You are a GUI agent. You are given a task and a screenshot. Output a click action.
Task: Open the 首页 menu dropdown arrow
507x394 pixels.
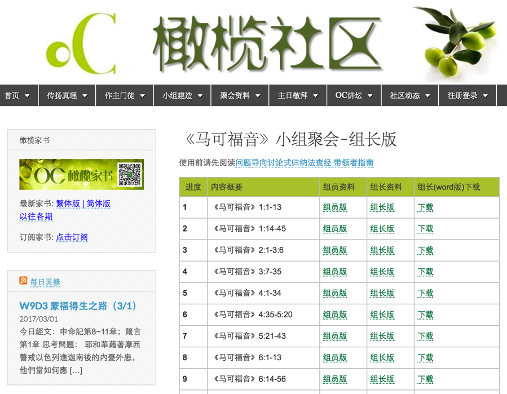[27, 96]
